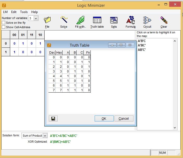Viewport: 183px width, 158px height.
Task: Toggle K-map cell row 0 column 01
Action: click(23, 43)
